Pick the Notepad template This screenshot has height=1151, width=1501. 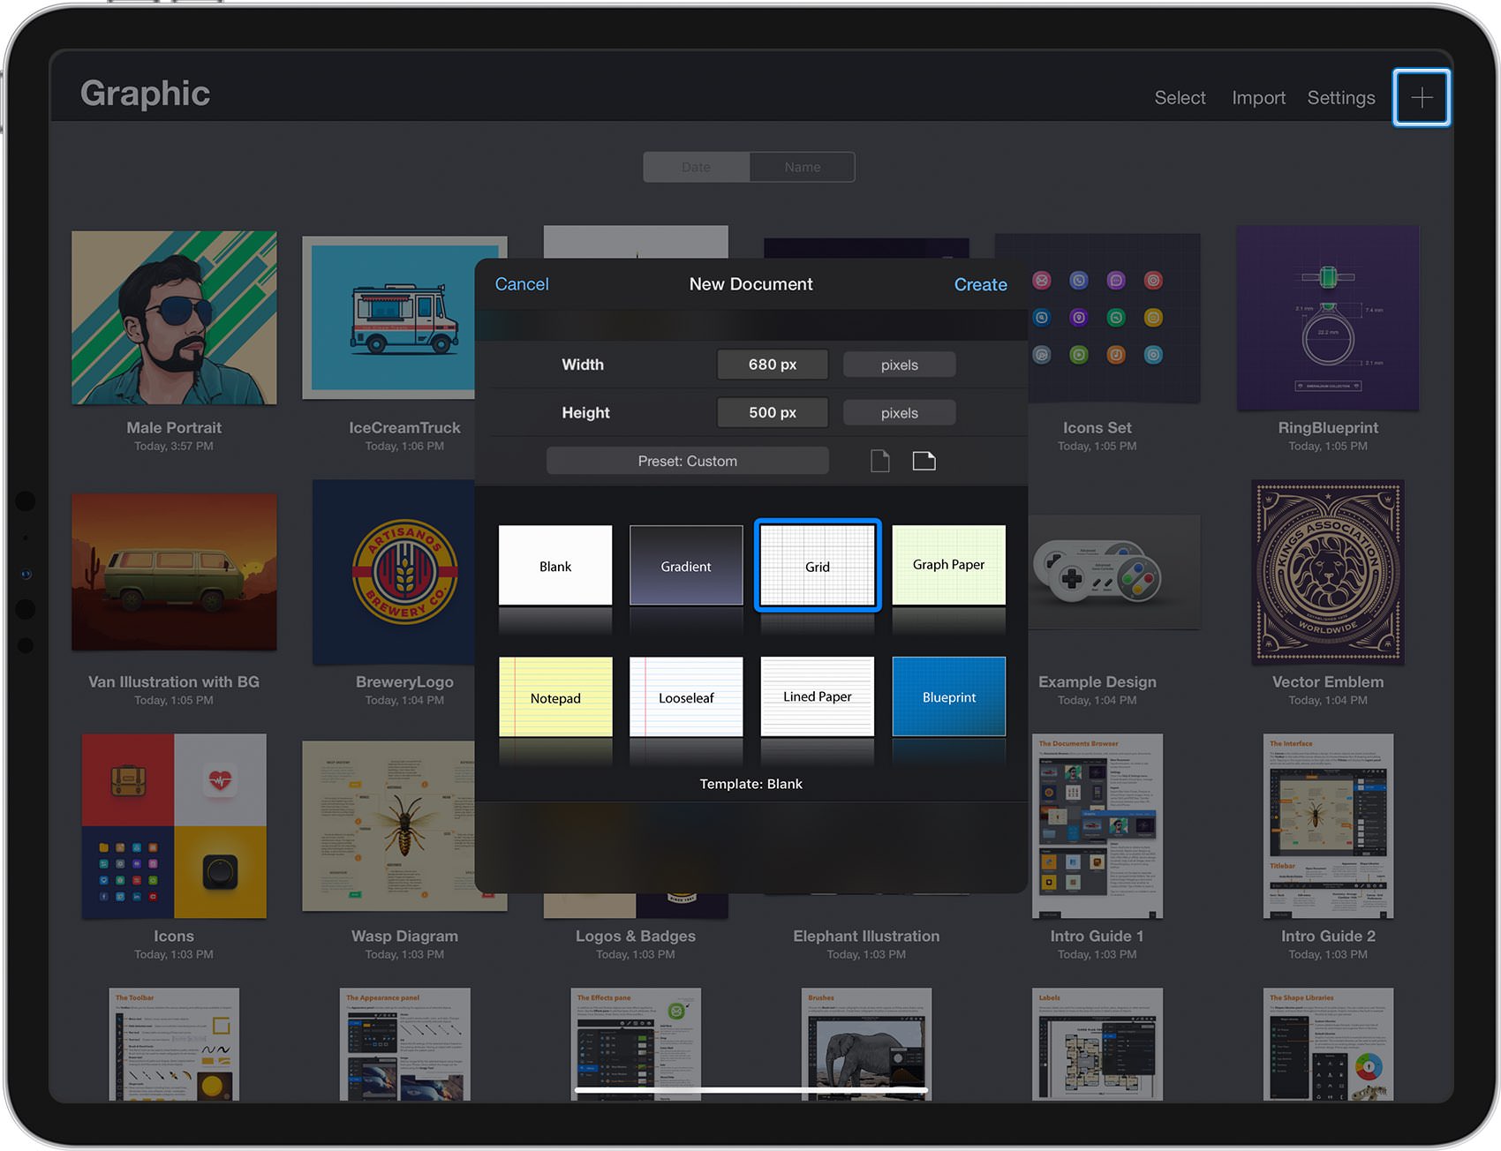point(555,696)
